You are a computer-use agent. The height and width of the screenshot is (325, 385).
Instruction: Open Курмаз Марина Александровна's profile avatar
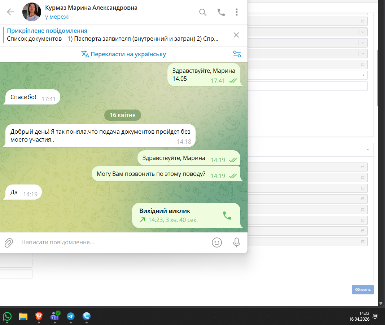pyautogui.click(x=32, y=12)
